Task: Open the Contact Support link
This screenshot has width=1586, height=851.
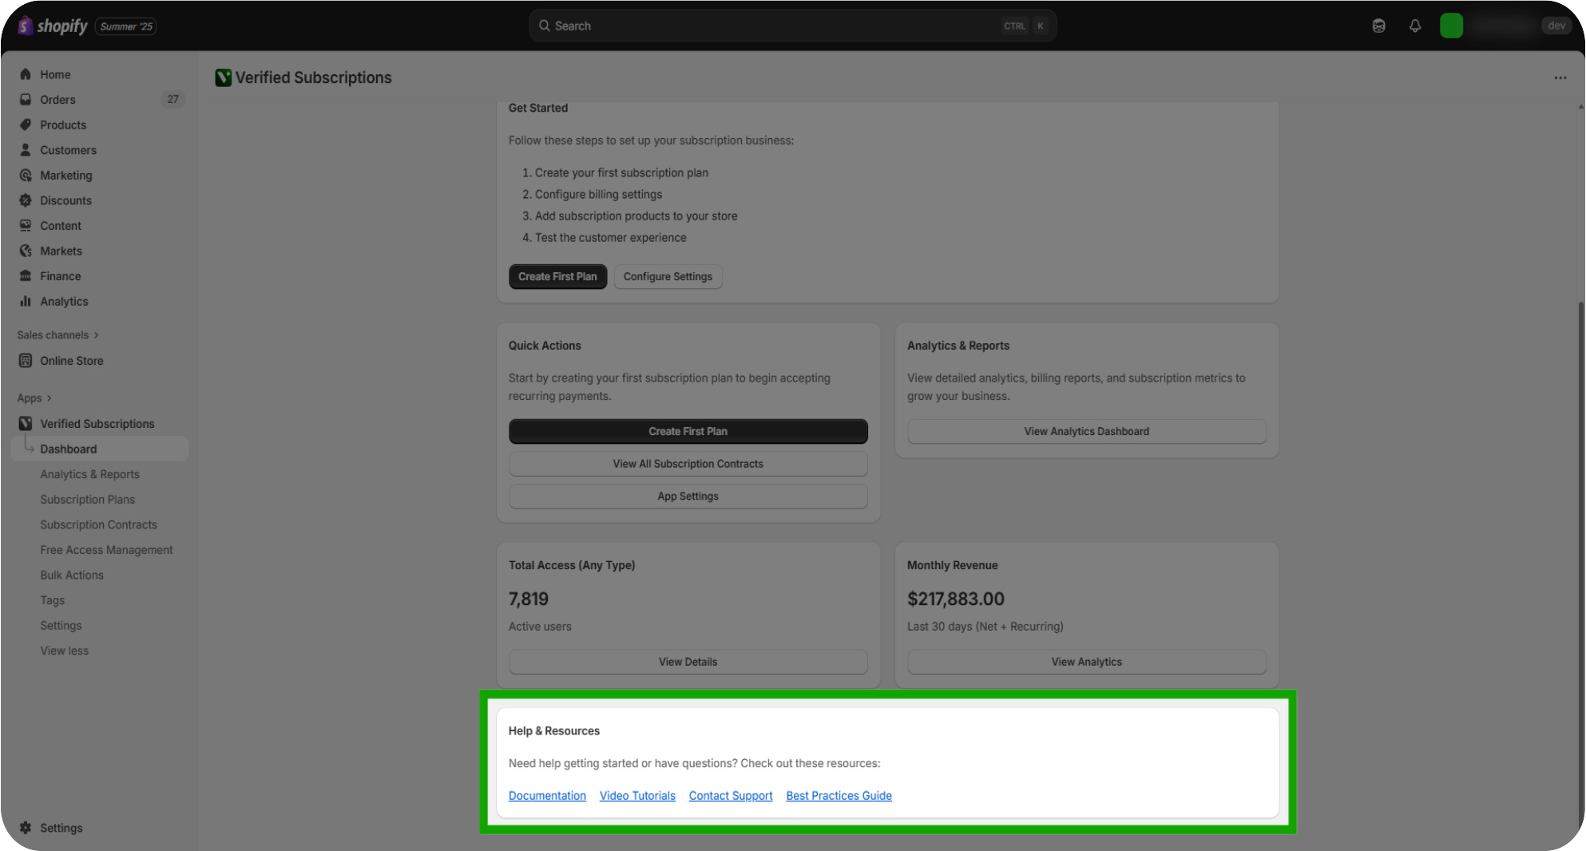Action: (x=731, y=796)
